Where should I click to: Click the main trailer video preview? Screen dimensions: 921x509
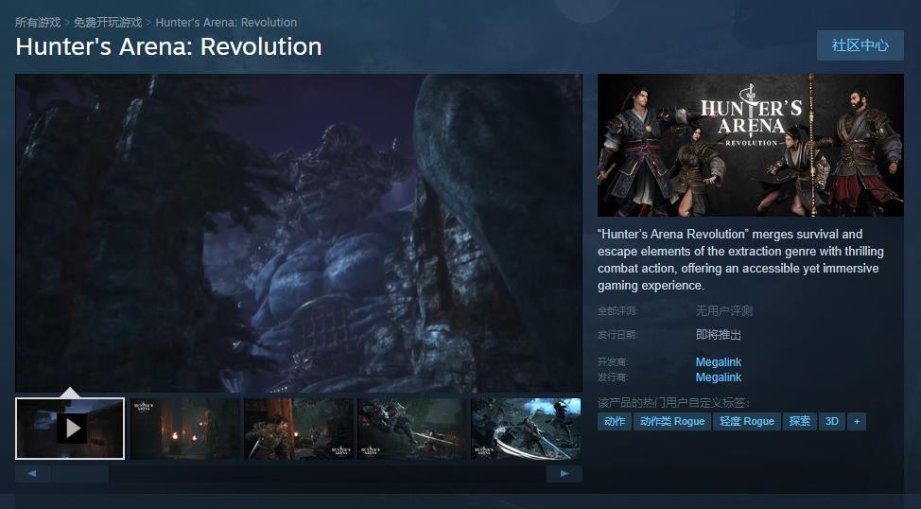click(x=299, y=233)
